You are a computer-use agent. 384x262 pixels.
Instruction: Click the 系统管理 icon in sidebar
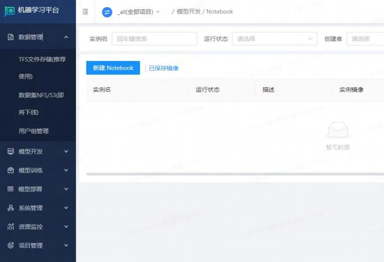(11, 208)
